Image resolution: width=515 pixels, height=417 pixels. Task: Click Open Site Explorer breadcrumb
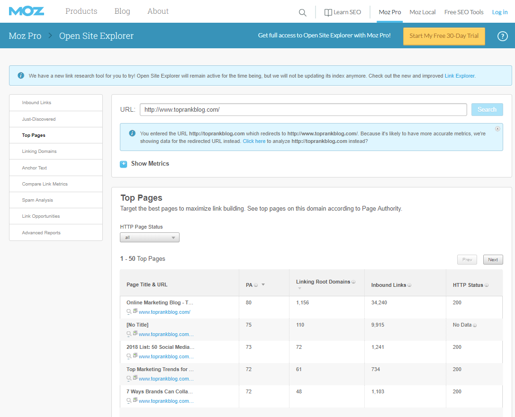[96, 36]
